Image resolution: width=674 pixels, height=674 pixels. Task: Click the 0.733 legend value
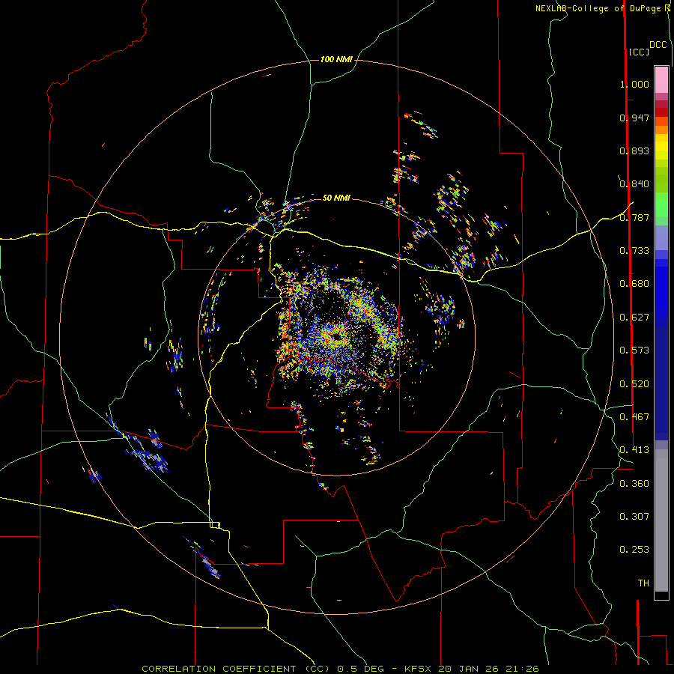point(634,251)
